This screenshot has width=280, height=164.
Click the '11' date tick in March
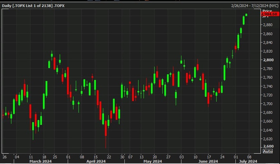[x=31, y=157]
